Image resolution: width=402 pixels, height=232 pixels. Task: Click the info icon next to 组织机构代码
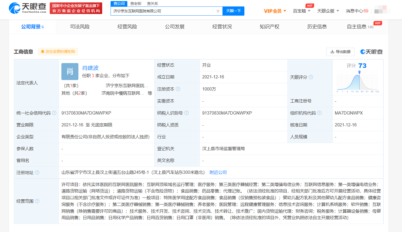pos(319,113)
